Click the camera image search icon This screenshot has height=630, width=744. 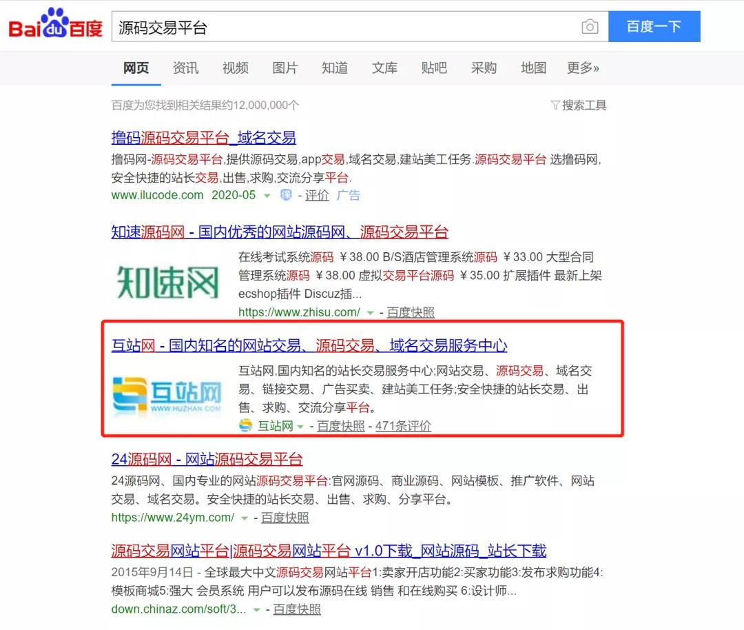tap(590, 27)
